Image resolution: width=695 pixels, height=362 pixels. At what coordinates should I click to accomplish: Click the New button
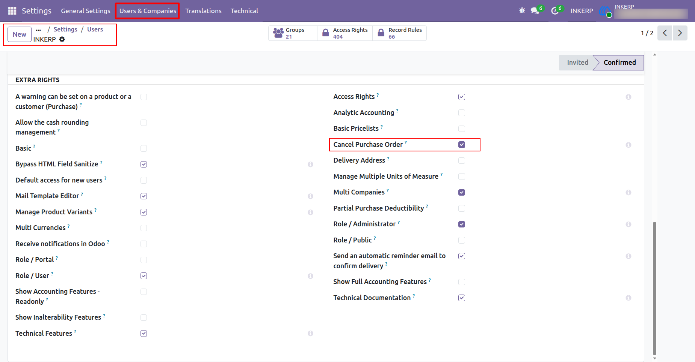[x=20, y=34]
